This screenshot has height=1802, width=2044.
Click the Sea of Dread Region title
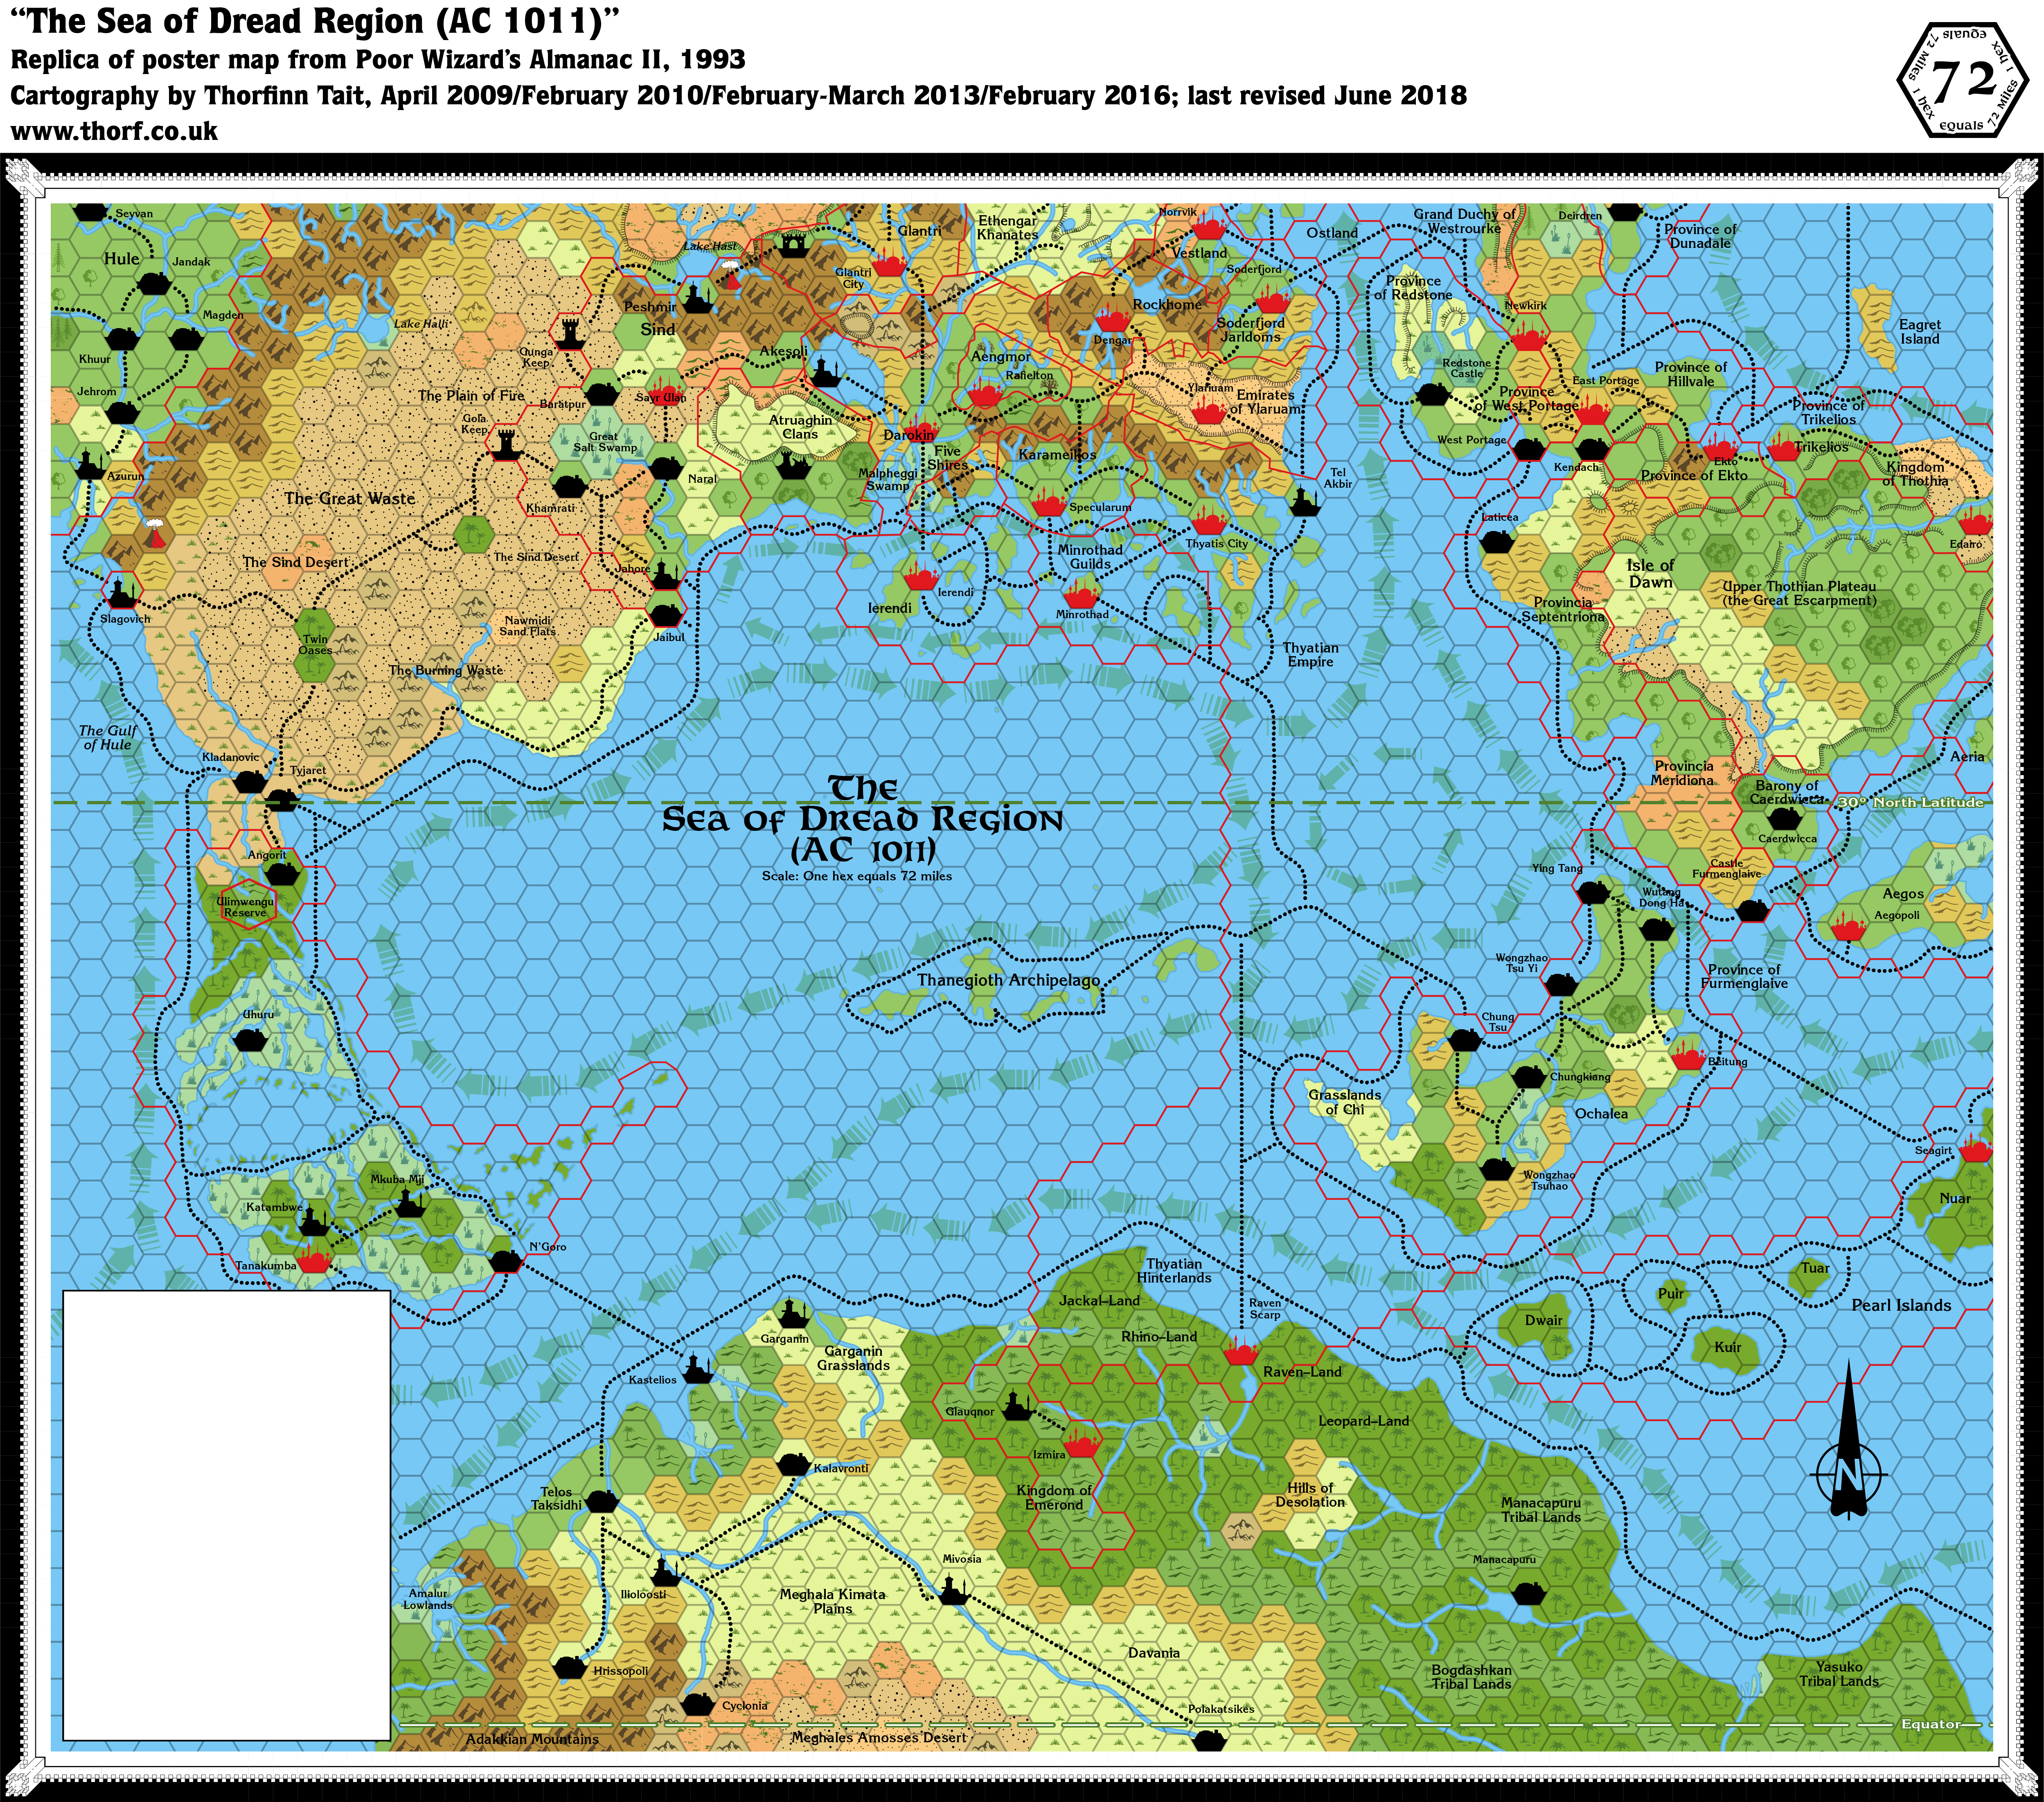[x=862, y=819]
